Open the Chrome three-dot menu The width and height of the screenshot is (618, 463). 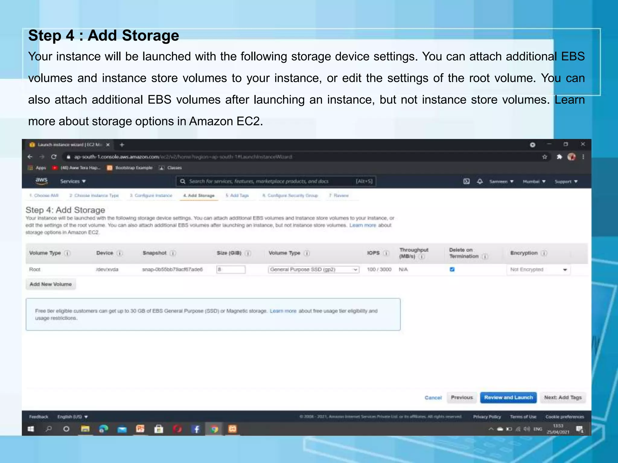tap(583, 157)
